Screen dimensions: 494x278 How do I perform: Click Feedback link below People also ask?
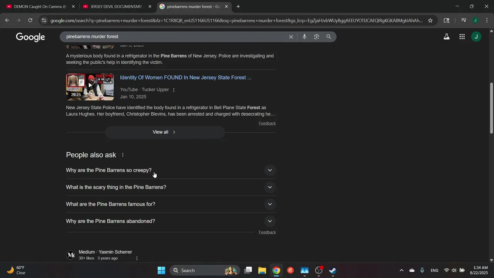click(x=267, y=232)
